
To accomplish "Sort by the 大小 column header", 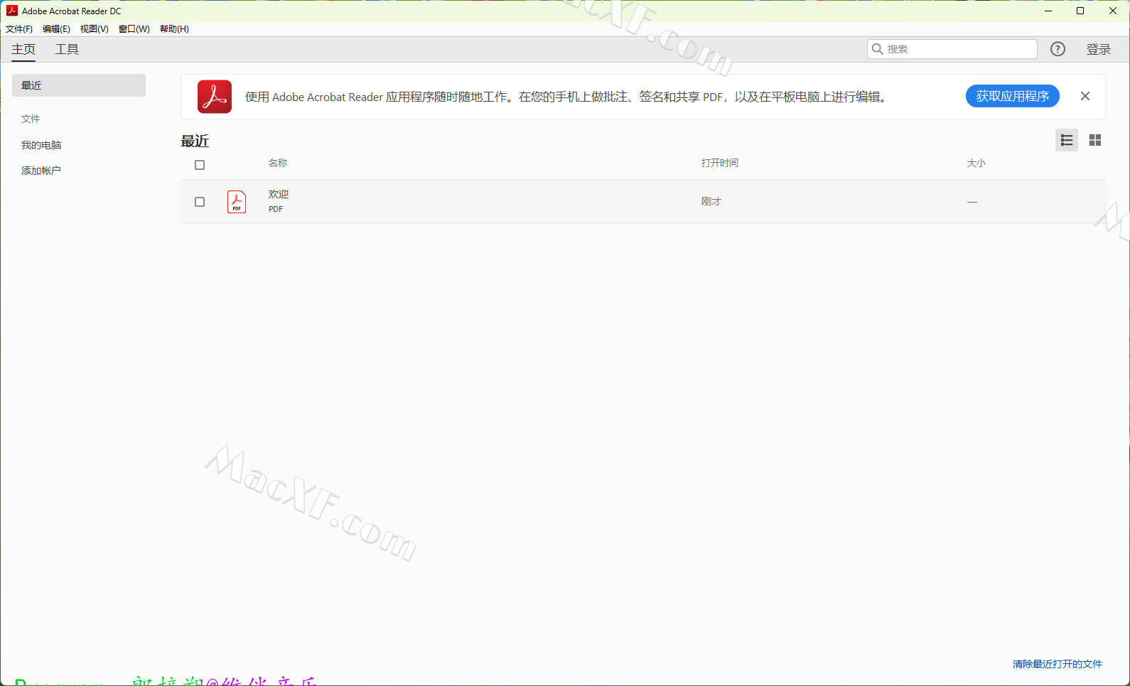I will (x=976, y=163).
